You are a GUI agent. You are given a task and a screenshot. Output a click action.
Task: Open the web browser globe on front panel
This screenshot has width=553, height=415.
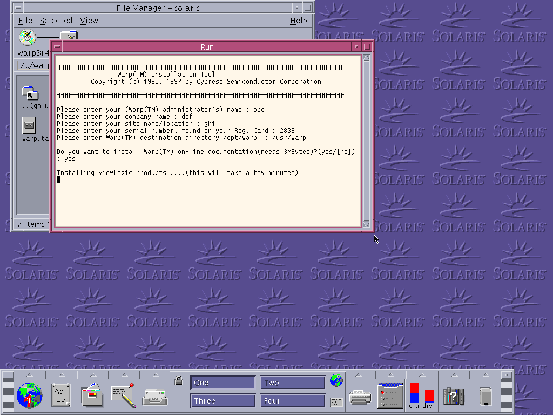click(29, 395)
